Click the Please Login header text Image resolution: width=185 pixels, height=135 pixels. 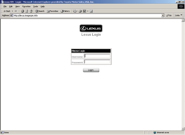point(78,51)
